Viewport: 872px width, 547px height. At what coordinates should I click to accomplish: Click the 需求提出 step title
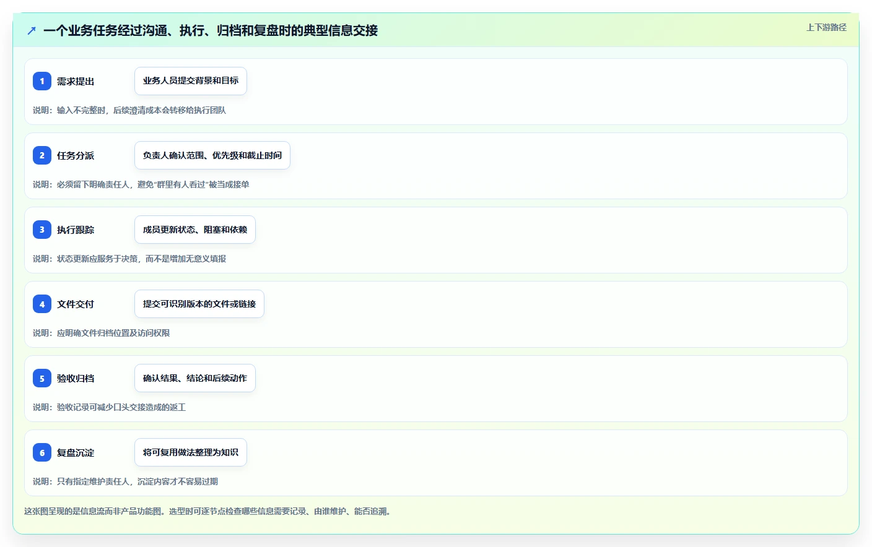[x=76, y=82]
